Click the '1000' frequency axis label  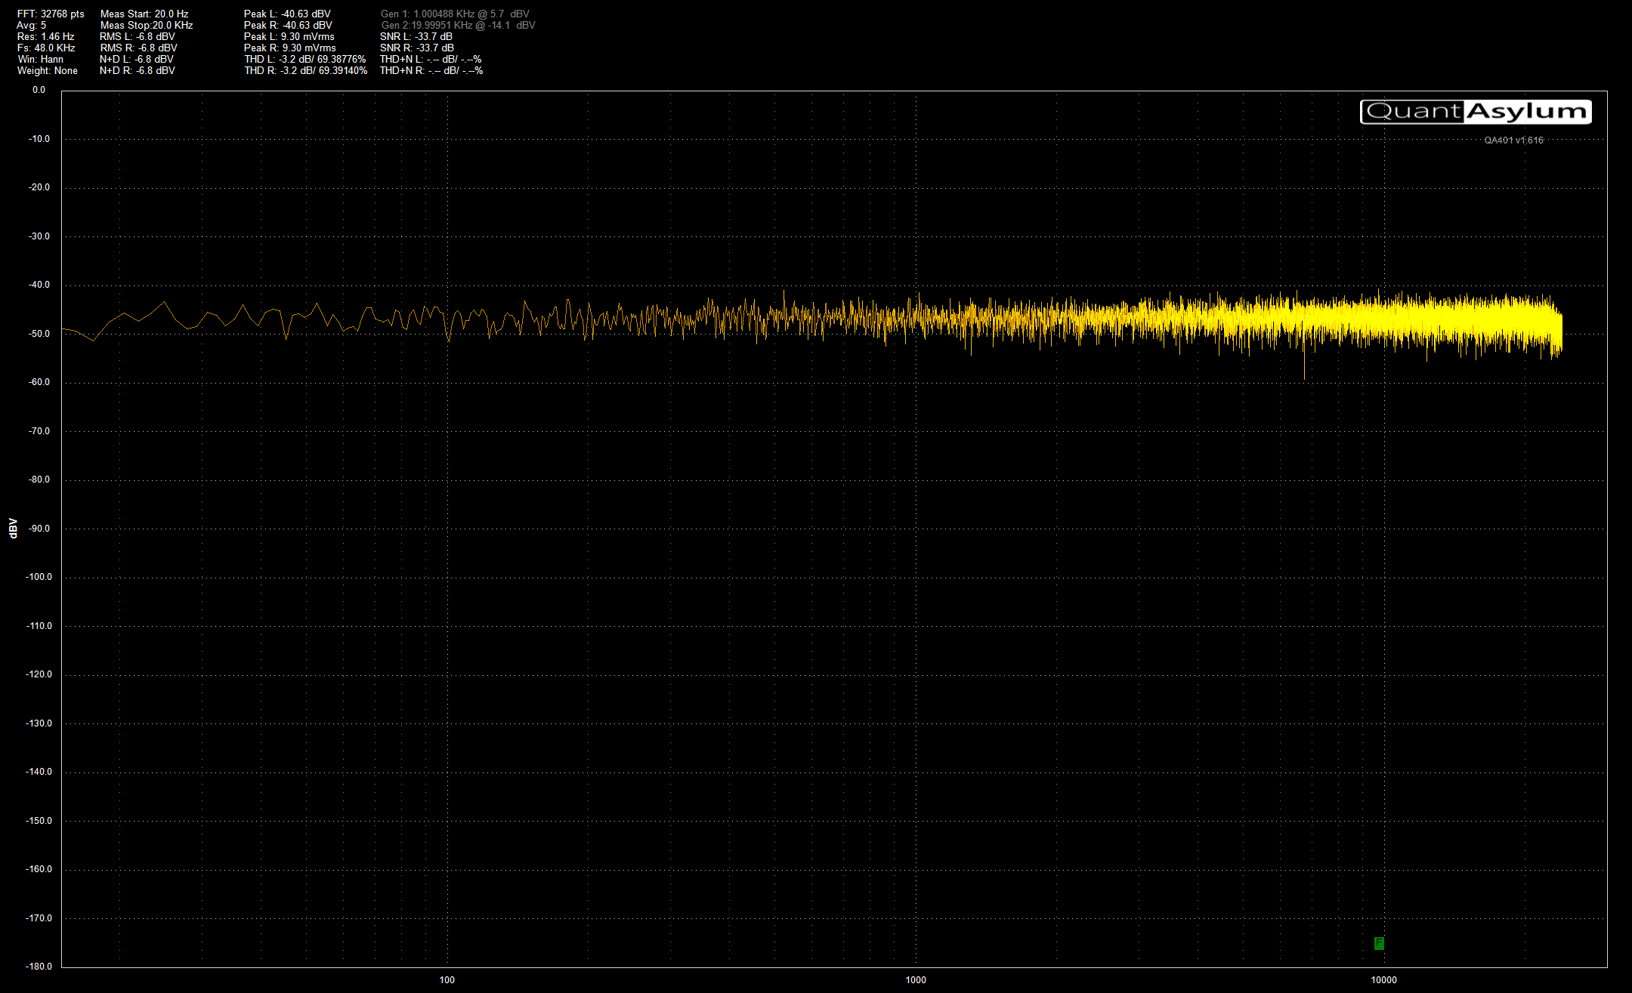pyautogui.click(x=916, y=980)
